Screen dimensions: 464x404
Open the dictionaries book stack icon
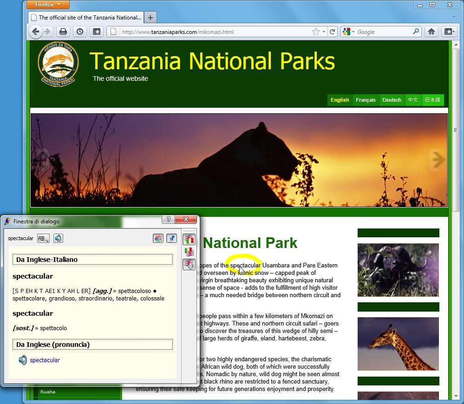(x=158, y=238)
